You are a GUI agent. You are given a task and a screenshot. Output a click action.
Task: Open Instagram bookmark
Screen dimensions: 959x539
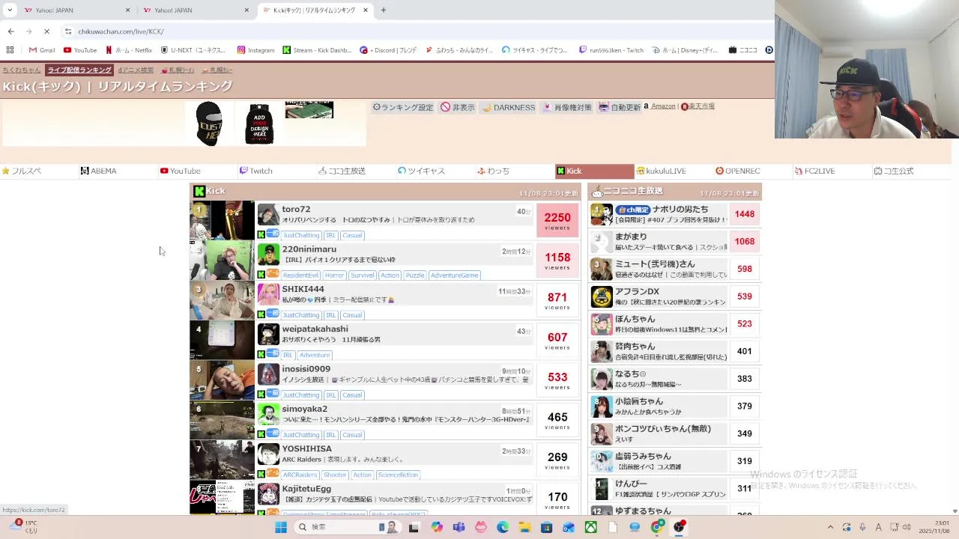coord(255,50)
